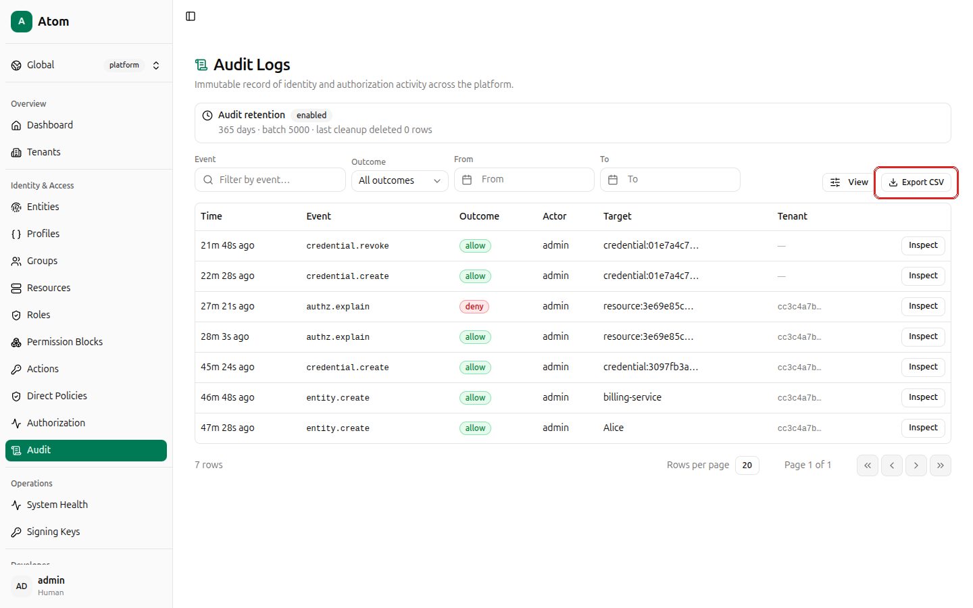Open the platform scope switcher chevrons
The width and height of the screenshot is (973, 608).
click(156, 66)
